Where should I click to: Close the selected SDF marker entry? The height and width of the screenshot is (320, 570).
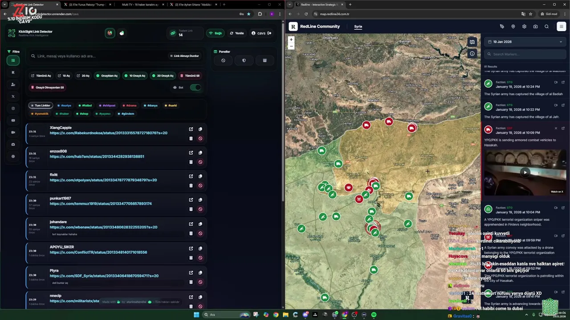[556, 128]
